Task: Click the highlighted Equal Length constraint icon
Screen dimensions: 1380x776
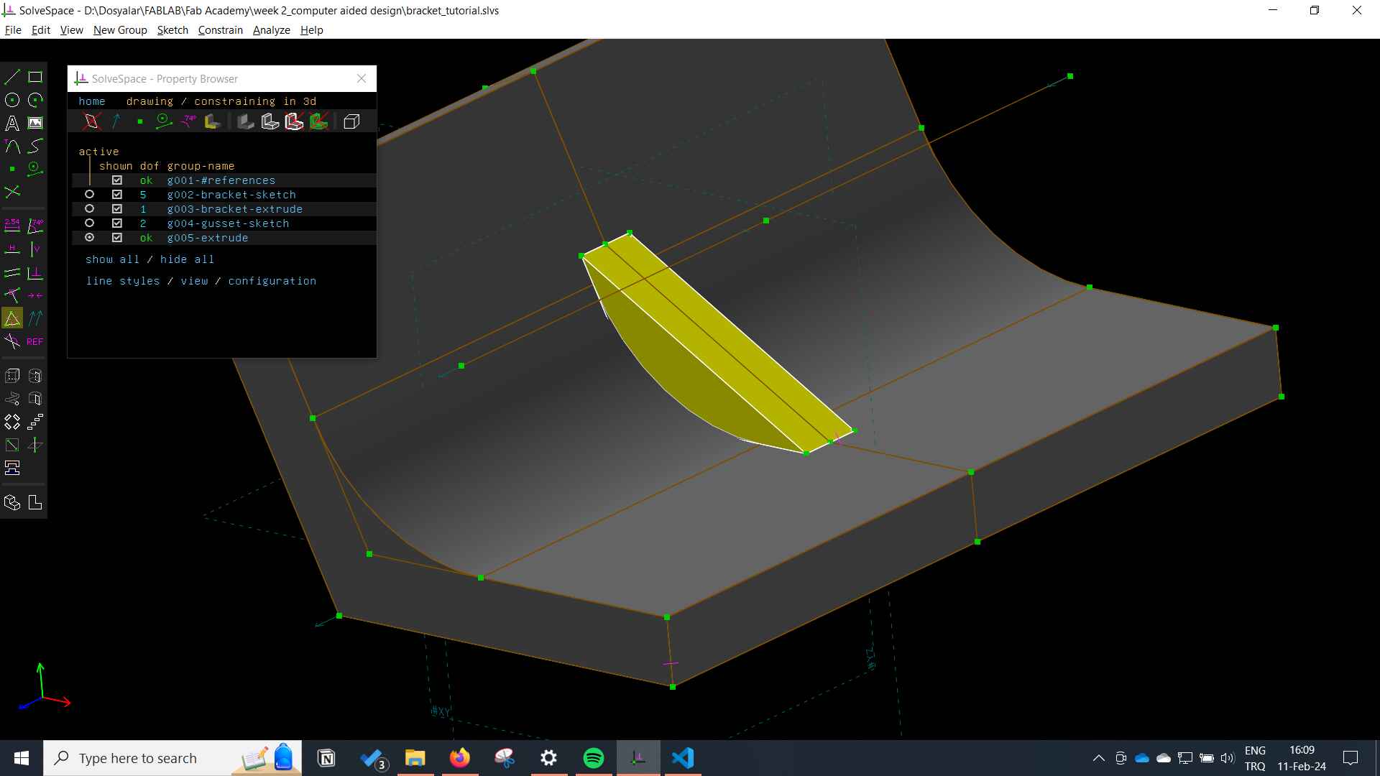Action: [12, 318]
